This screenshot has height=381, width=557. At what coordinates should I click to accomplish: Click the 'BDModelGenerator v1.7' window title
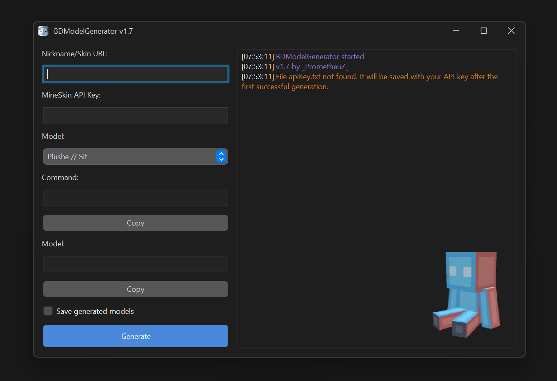pyautogui.click(x=93, y=31)
